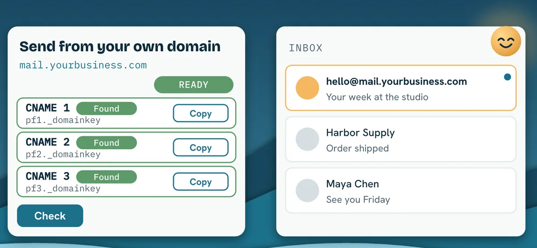Click the unread blue dot indicator
The height and width of the screenshot is (248, 537).
pos(507,77)
